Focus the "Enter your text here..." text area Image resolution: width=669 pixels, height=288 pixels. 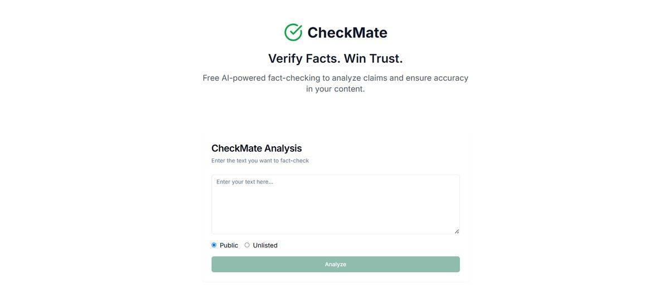click(x=335, y=204)
